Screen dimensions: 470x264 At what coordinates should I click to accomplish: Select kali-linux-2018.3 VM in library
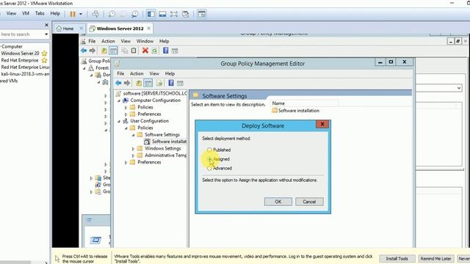click(x=25, y=74)
